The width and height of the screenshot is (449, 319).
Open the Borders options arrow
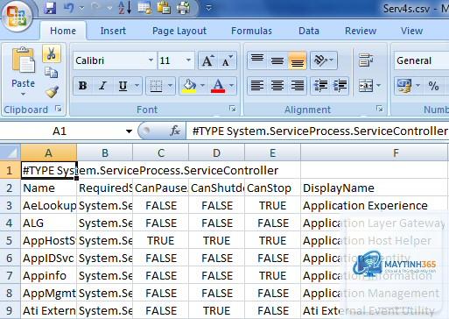click(x=170, y=86)
